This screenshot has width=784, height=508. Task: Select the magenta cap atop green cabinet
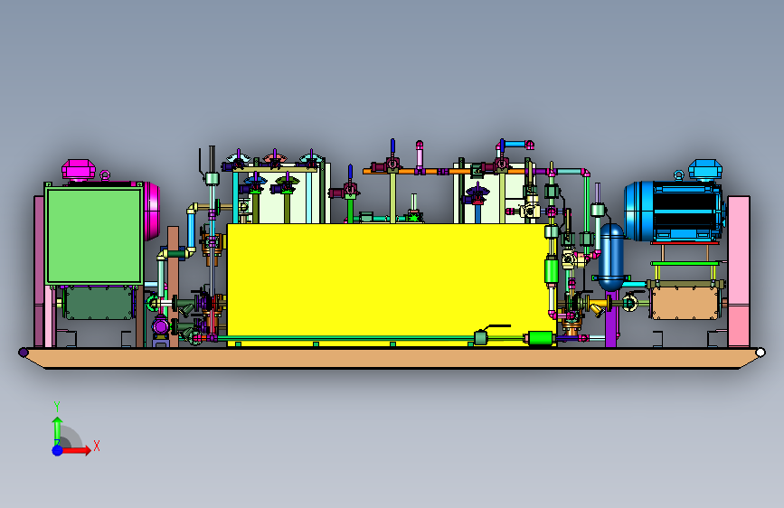click(79, 170)
